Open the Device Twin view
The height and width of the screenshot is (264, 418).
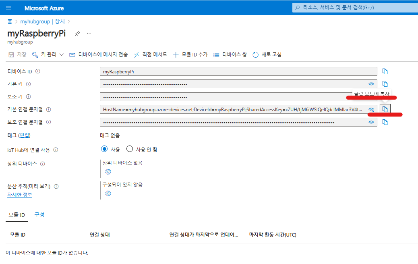click(x=230, y=55)
